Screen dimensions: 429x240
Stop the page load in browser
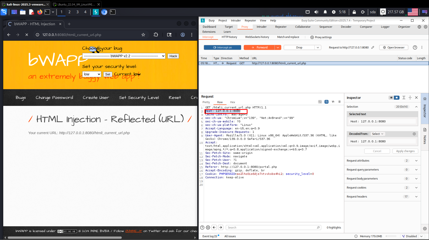click(x=27, y=35)
